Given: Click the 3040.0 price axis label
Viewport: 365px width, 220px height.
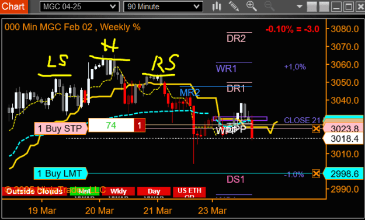Looking at the screenshot, I should tap(345, 100).
